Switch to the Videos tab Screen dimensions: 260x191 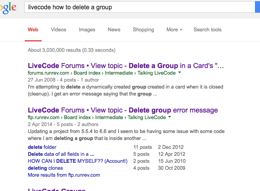pyautogui.click(x=58, y=30)
